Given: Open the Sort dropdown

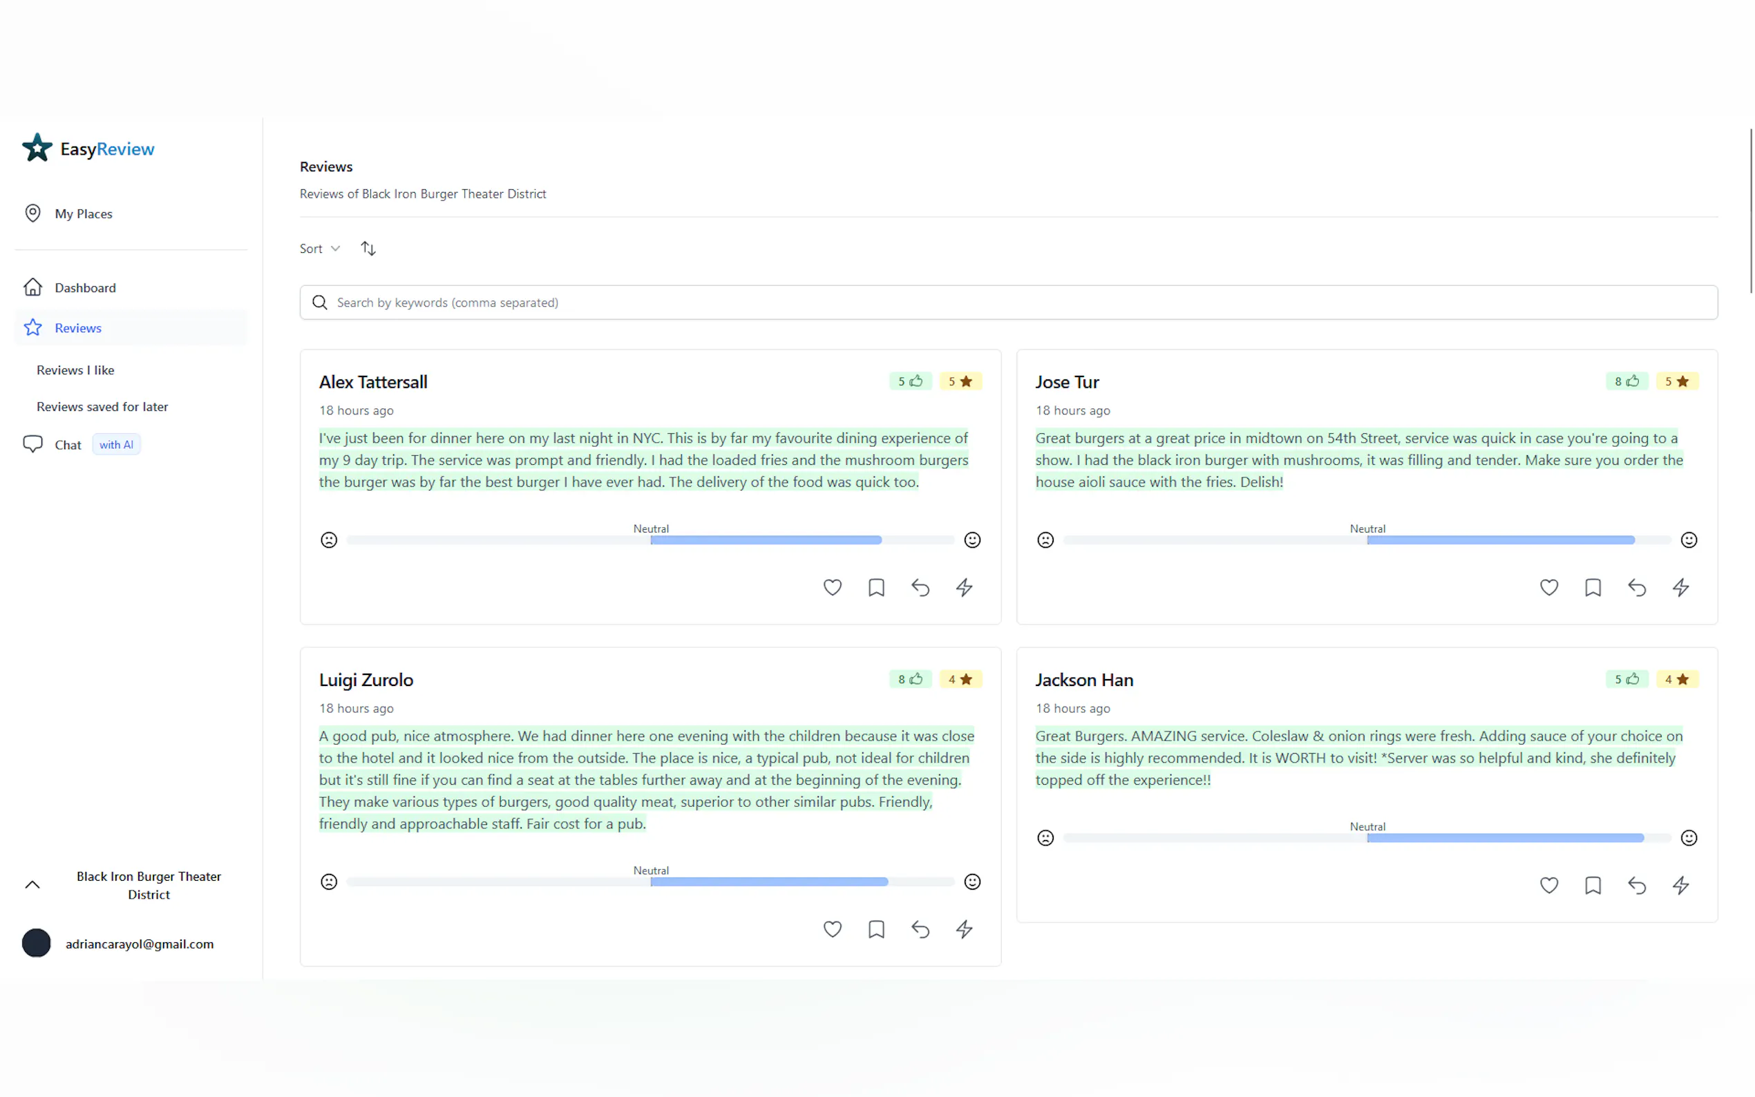Looking at the screenshot, I should click(x=319, y=248).
